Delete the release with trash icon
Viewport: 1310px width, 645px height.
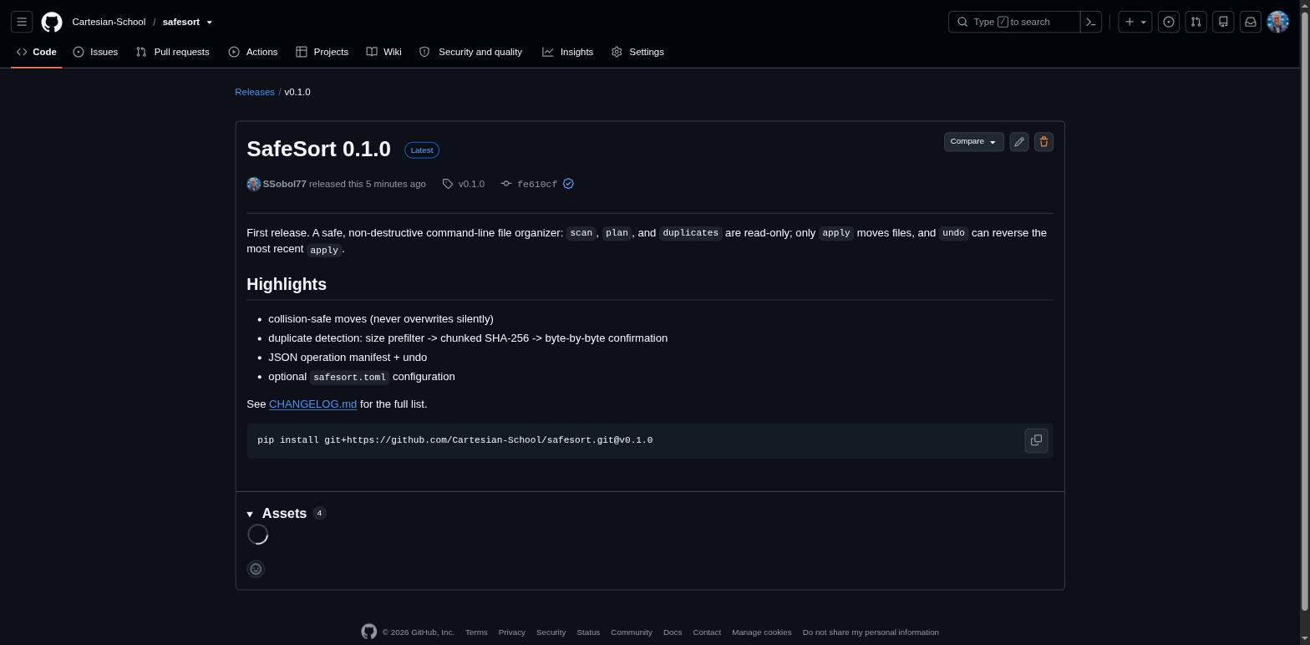pos(1043,142)
